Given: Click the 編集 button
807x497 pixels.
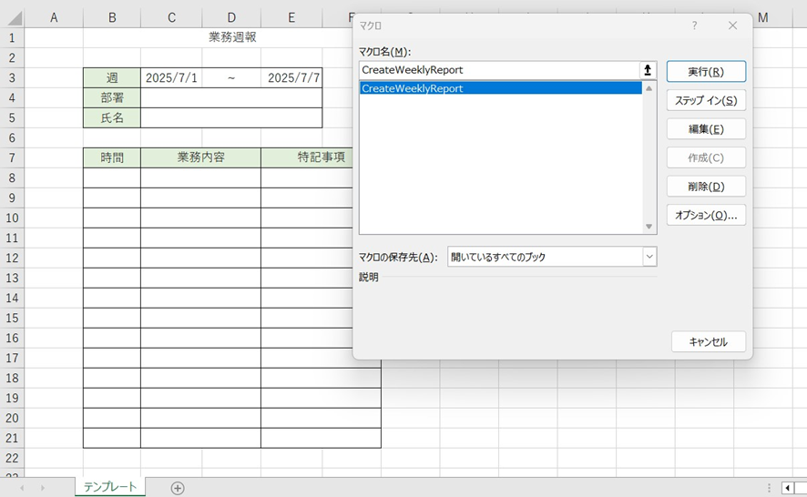Looking at the screenshot, I should pos(706,129).
